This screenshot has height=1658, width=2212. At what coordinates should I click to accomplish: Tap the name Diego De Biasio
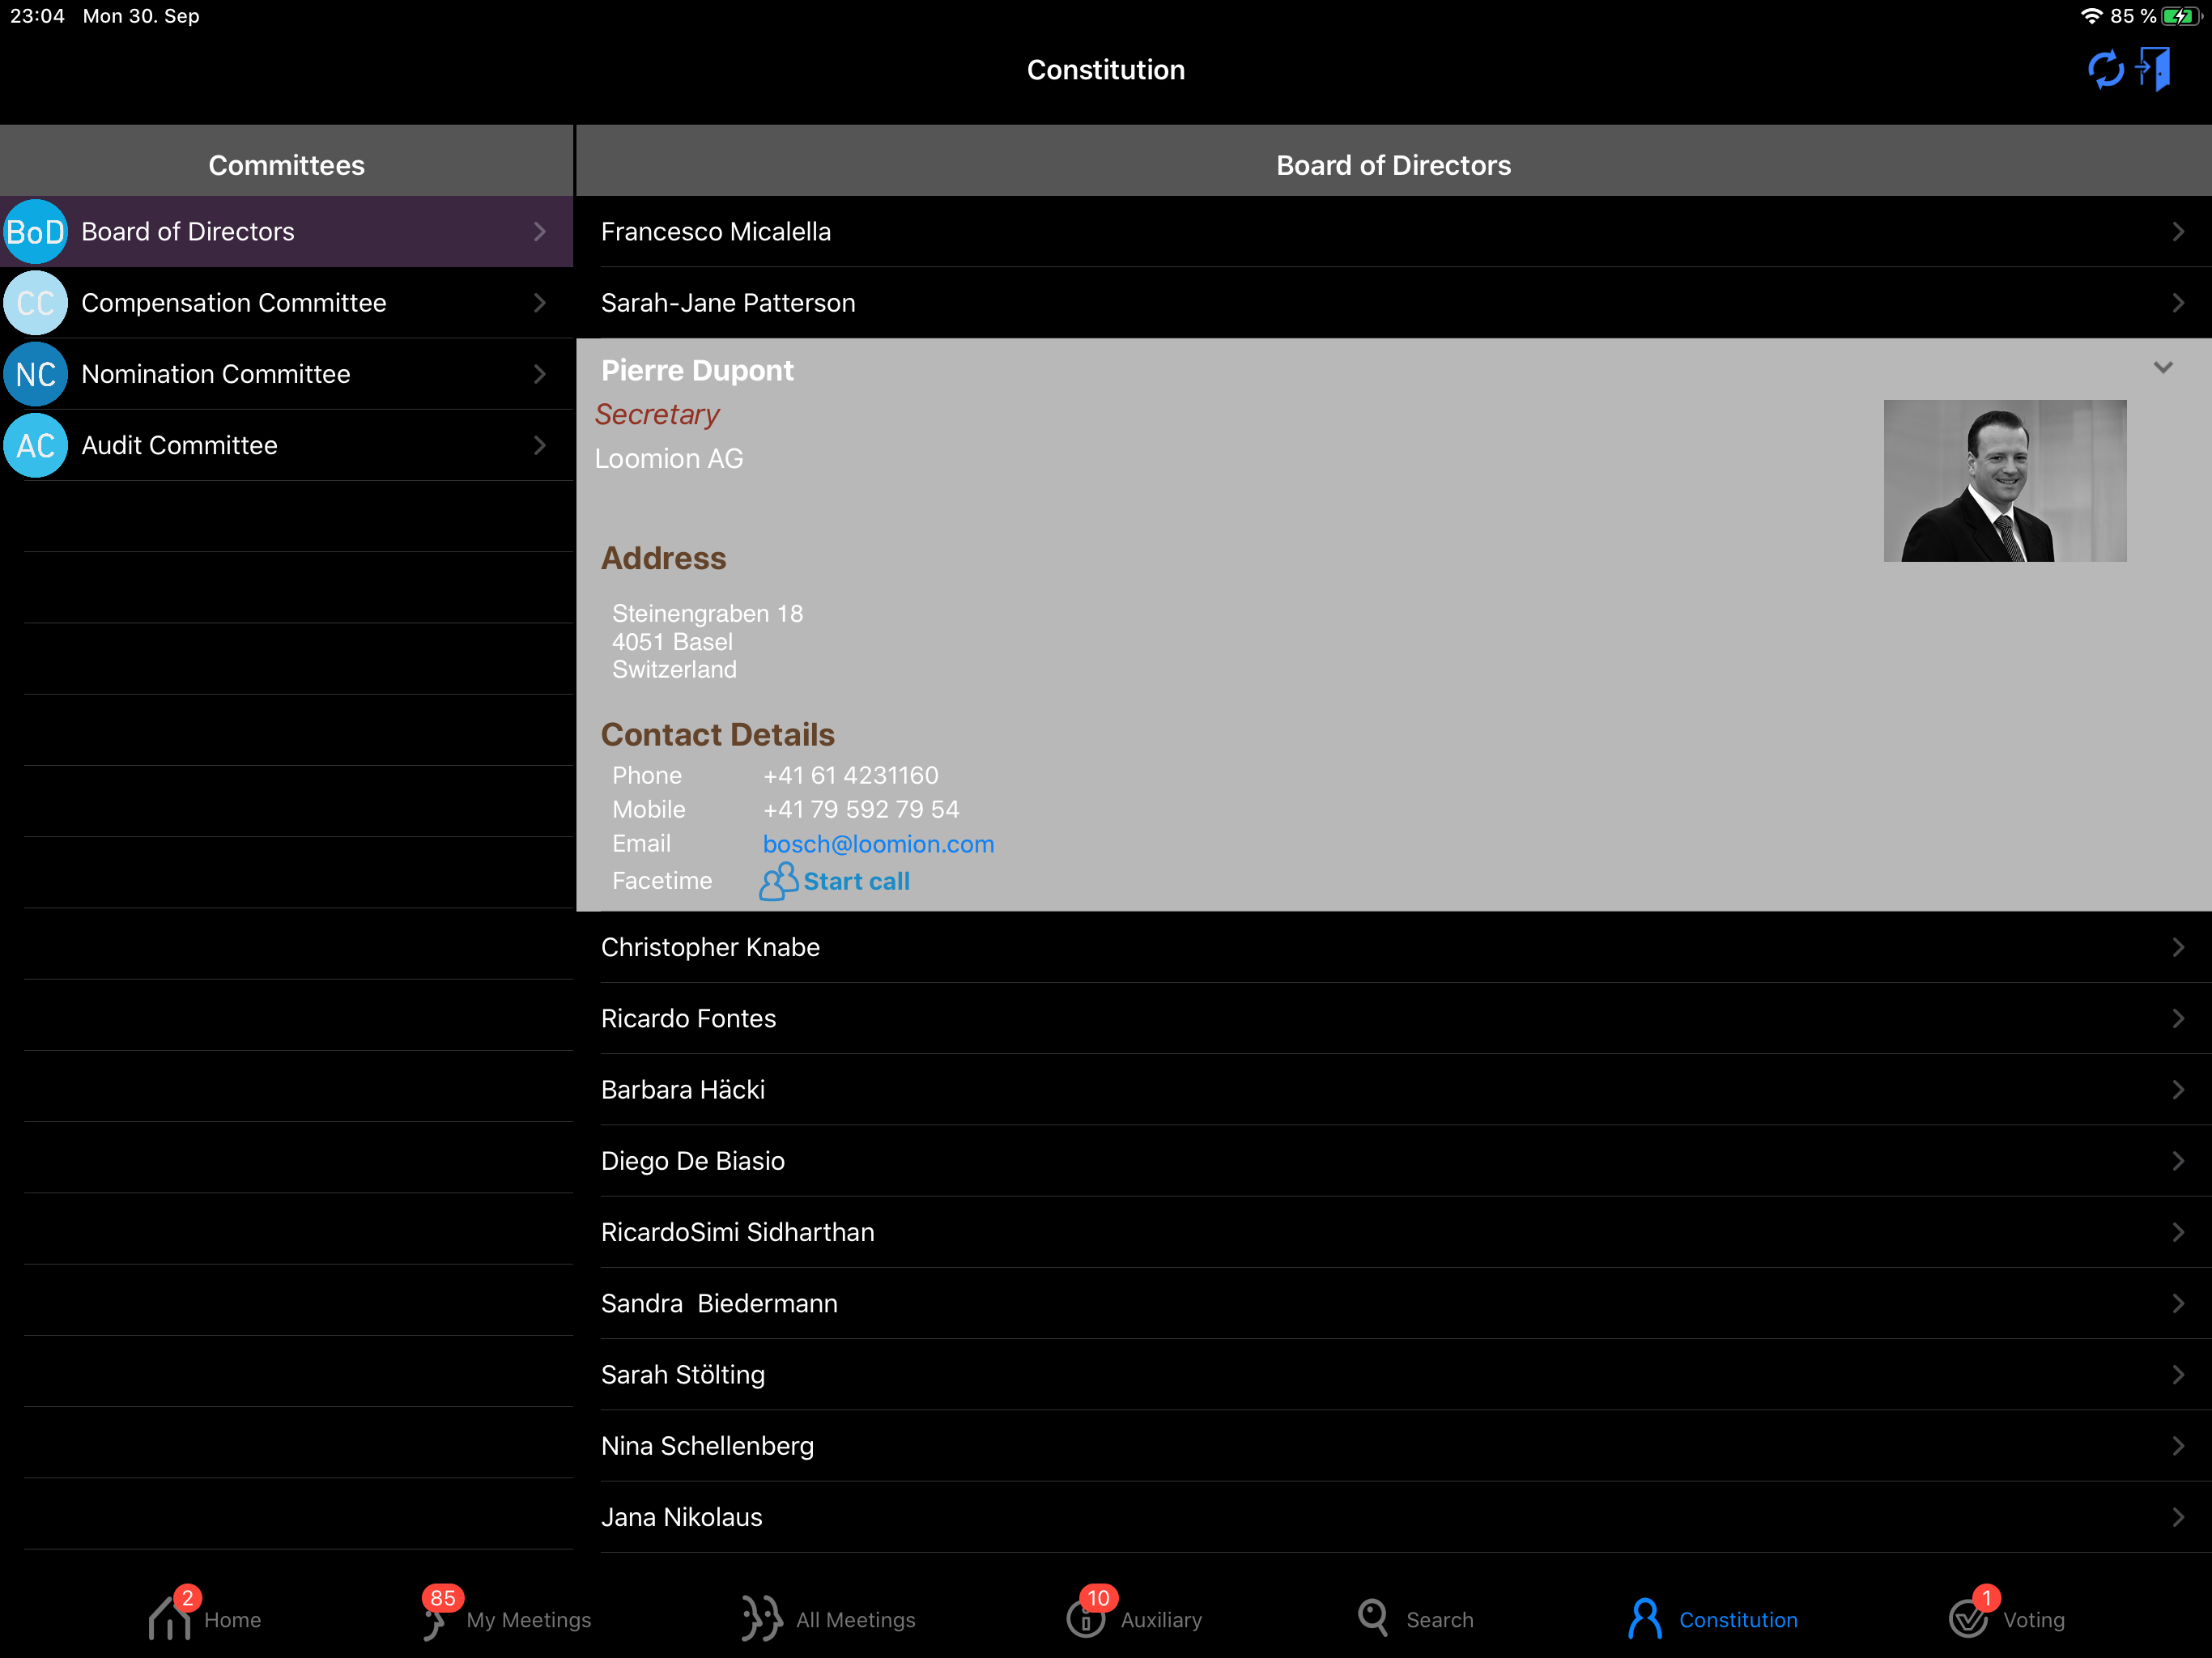693,1161
